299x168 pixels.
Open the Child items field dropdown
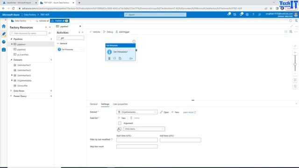144,129
